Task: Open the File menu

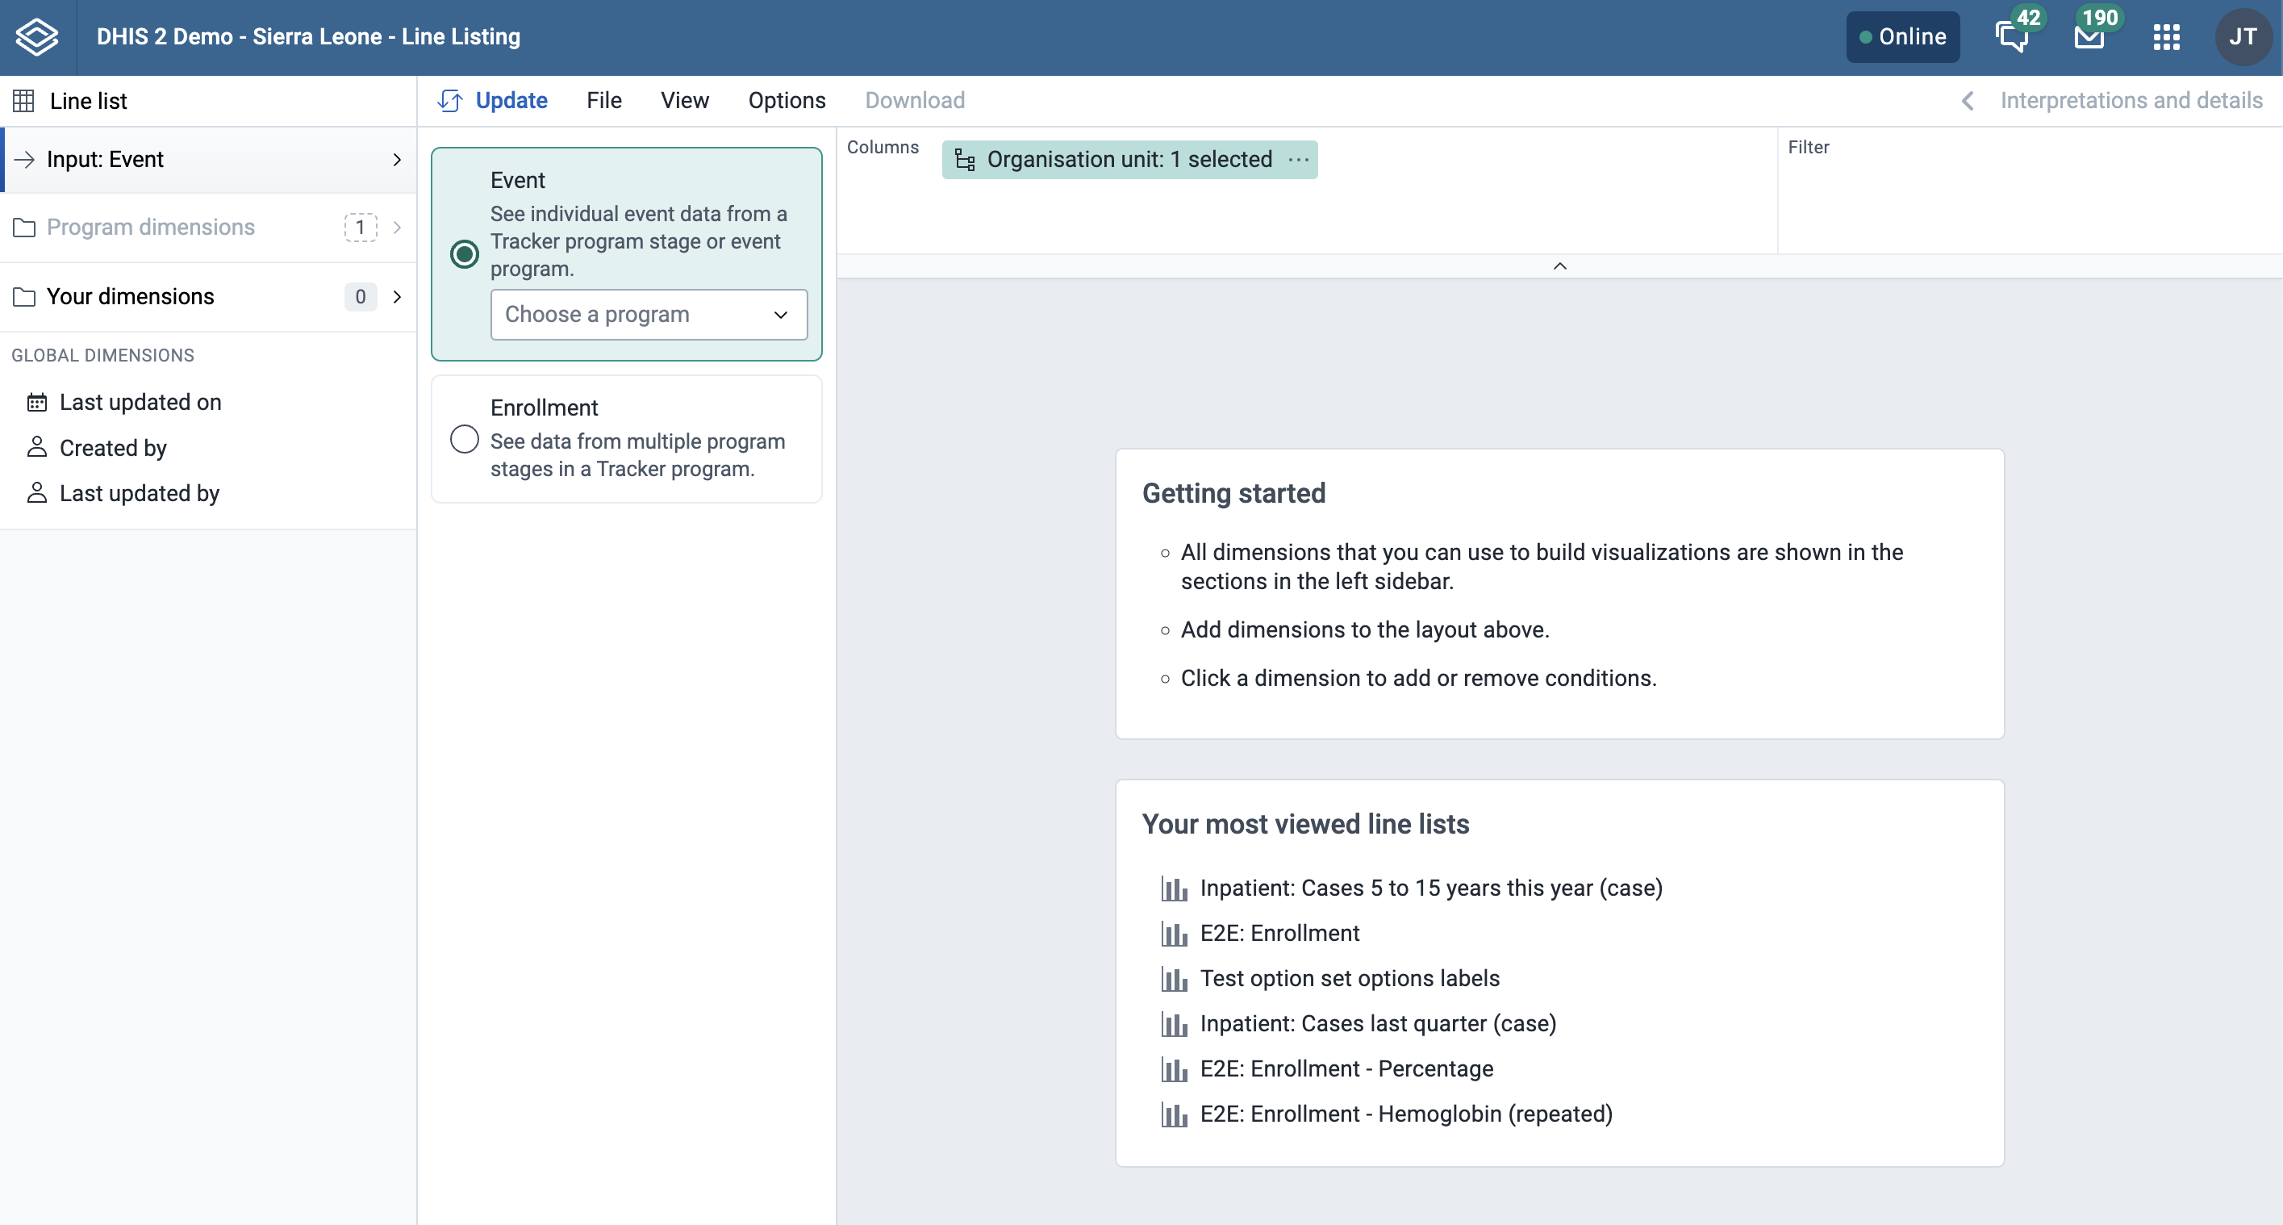Action: (x=604, y=100)
